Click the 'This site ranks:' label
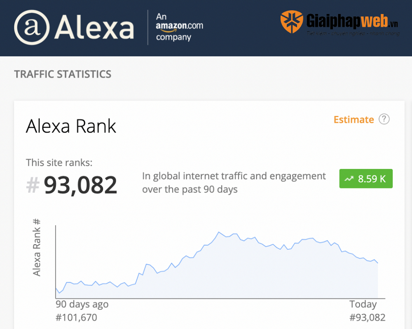The width and height of the screenshot is (412, 329). [59, 162]
